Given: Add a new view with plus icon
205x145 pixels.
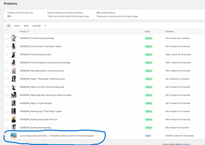Looking at the screenshot, I should (45, 26).
